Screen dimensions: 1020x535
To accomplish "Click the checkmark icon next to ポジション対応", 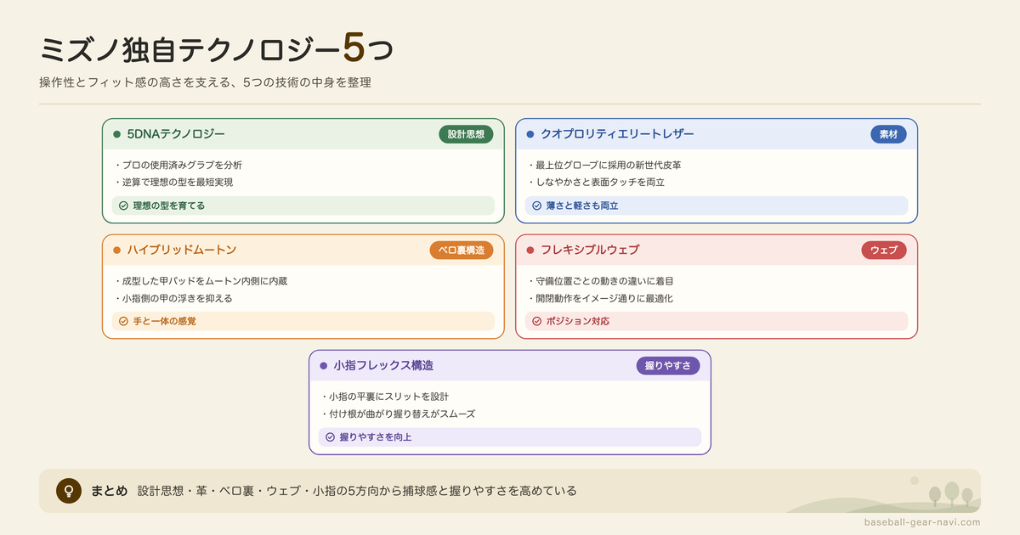I will tap(536, 321).
